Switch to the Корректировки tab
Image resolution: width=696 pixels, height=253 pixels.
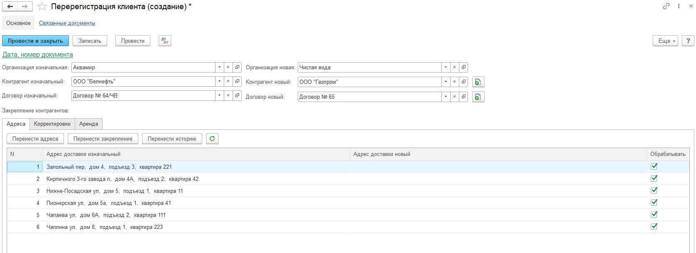point(52,124)
